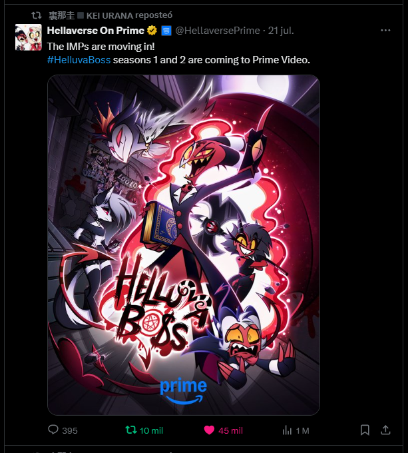This screenshot has height=453, width=408.
Task: Click the #HelluvaBoss hashtag
Action: tap(79, 60)
